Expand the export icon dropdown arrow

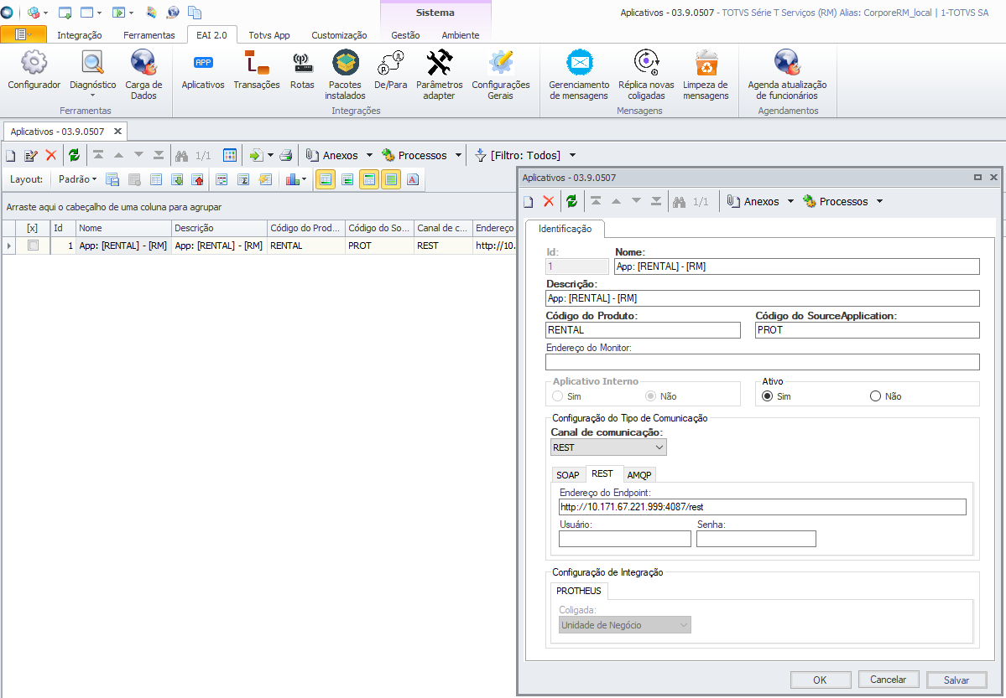270,155
